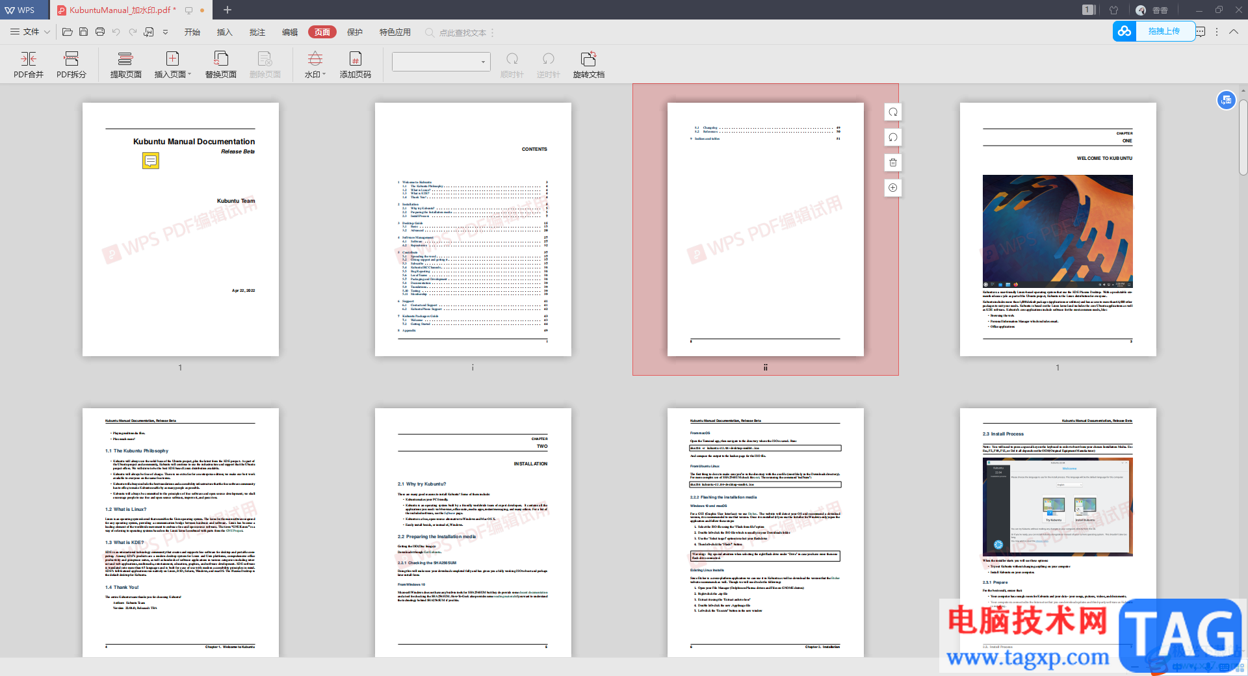Viewport: 1248px width, 676px height.
Task: Open the comment bubble icon beside upload
Action: (x=1200, y=32)
